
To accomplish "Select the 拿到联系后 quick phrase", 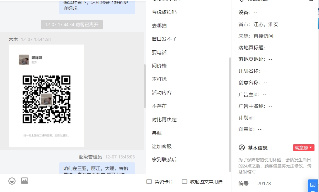I will (x=164, y=159).
